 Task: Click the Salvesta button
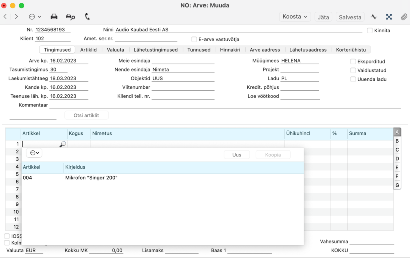tap(350, 17)
